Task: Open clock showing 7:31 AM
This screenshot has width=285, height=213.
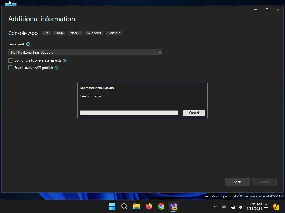Action: click(x=254, y=206)
